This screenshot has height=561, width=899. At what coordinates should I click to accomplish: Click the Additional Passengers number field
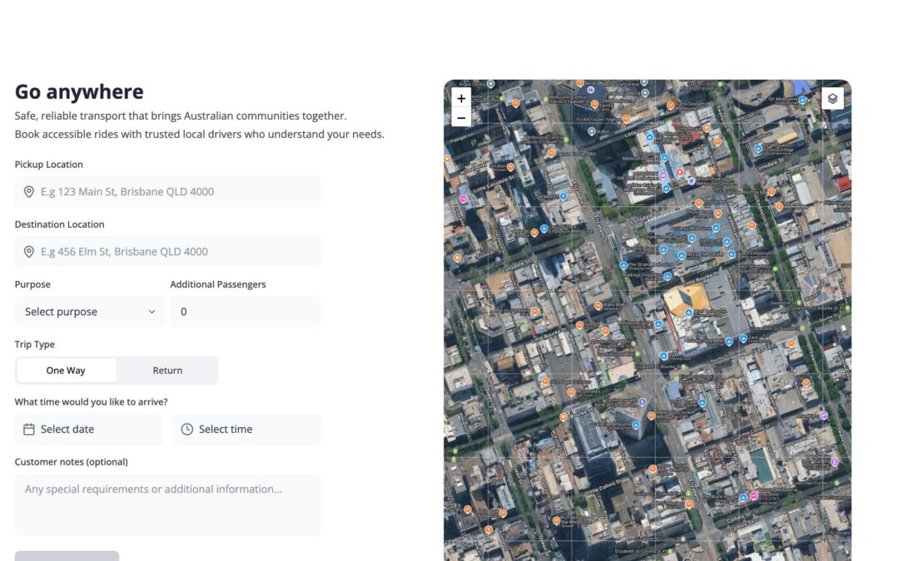click(x=246, y=312)
